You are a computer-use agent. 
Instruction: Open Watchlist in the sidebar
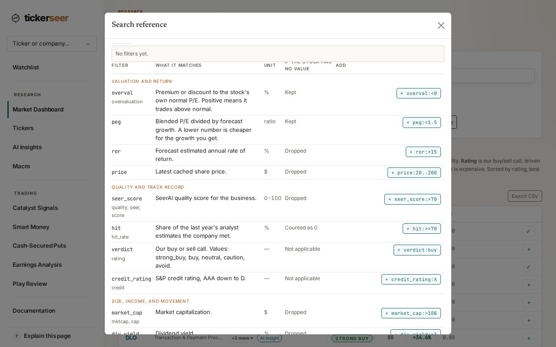coord(26,67)
